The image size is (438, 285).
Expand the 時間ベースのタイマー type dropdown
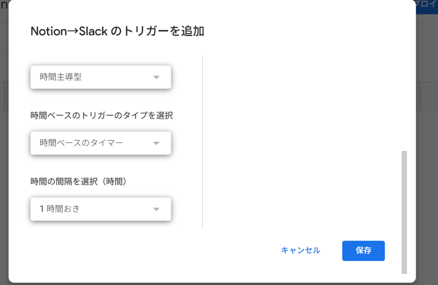101,143
